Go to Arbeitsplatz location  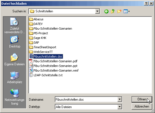[x=15, y=77]
